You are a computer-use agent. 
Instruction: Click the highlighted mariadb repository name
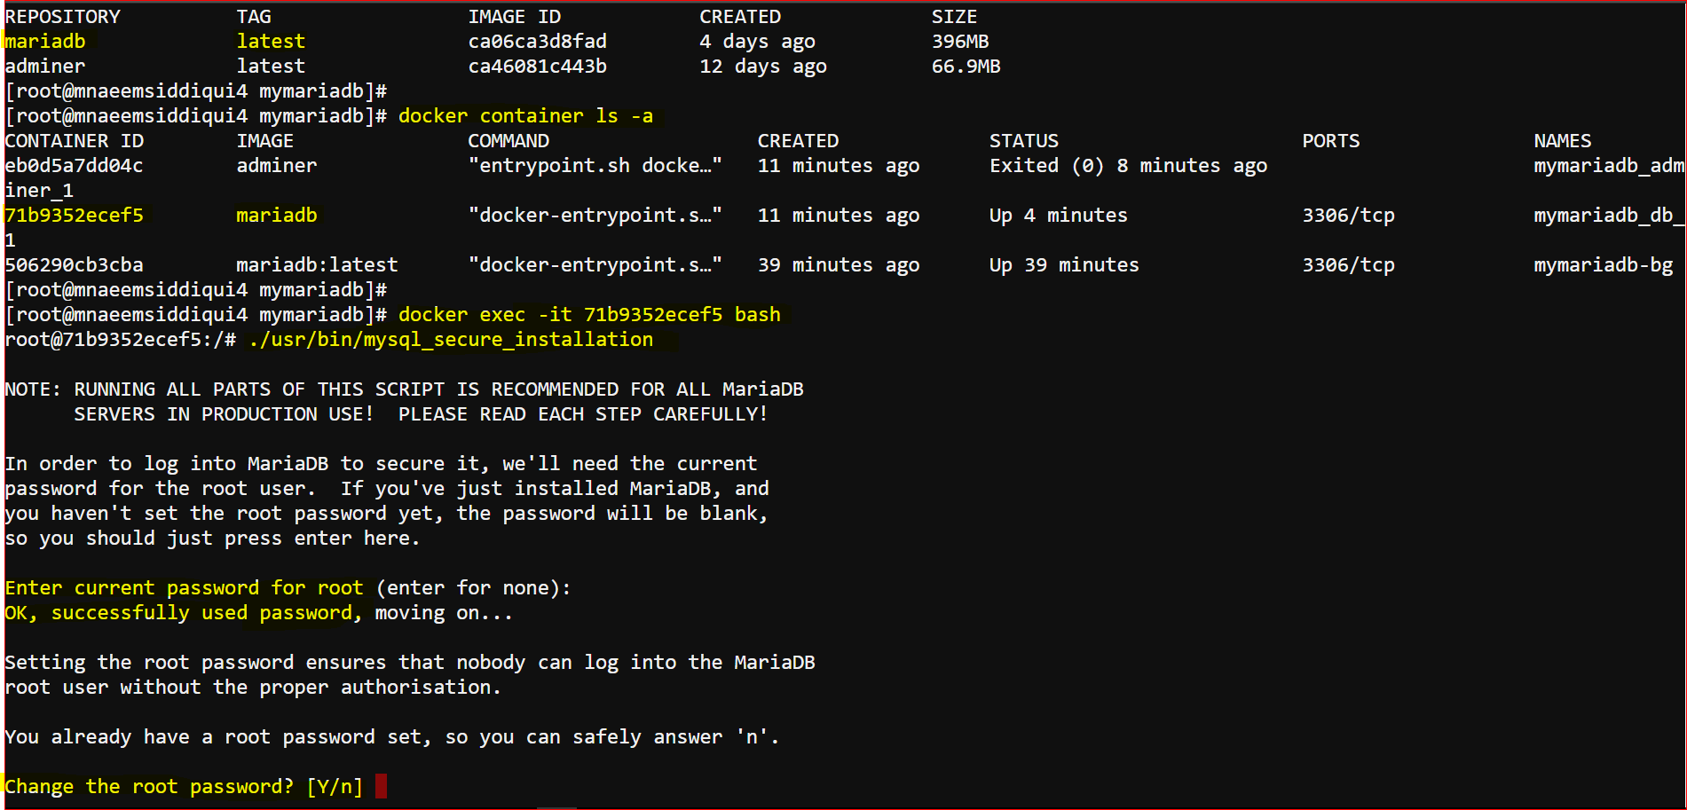tap(45, 41)
